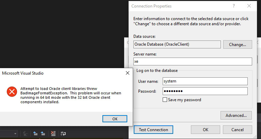The height and width of the screenshot is (139, 261).
Task: Open the output source dropdown arrow
Action: click(15, 134)
